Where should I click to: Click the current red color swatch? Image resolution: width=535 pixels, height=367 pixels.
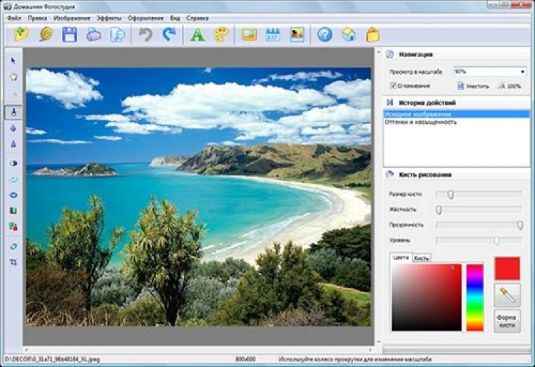click(x=507, y=268)
